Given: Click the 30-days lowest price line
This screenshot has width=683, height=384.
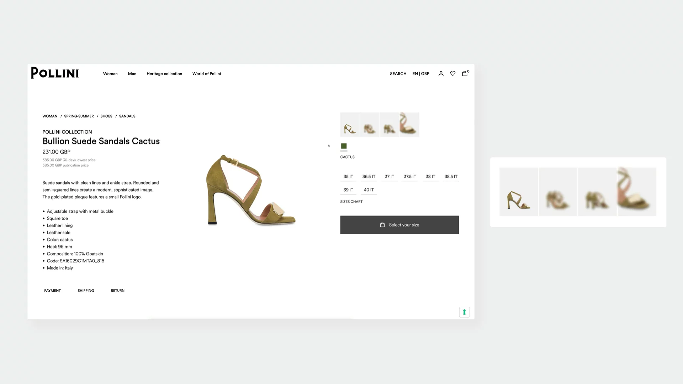Looking at the screenshot, I should (x=69, y=160).
